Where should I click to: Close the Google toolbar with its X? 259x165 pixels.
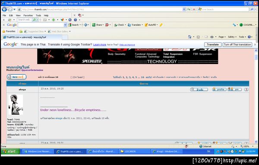[x=4, y=25]
